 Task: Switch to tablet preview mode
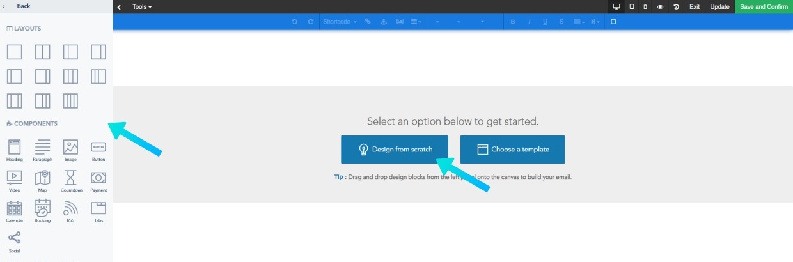click(x=632, y=6)
